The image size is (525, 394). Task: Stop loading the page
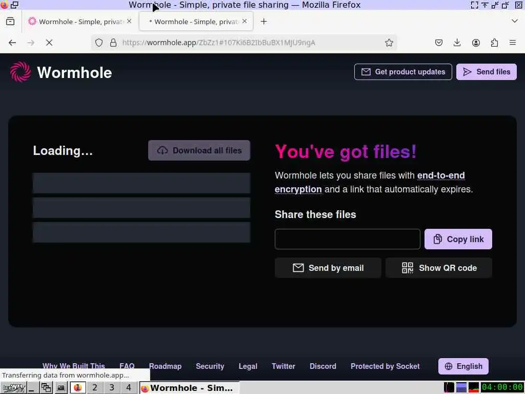(49, 43)
